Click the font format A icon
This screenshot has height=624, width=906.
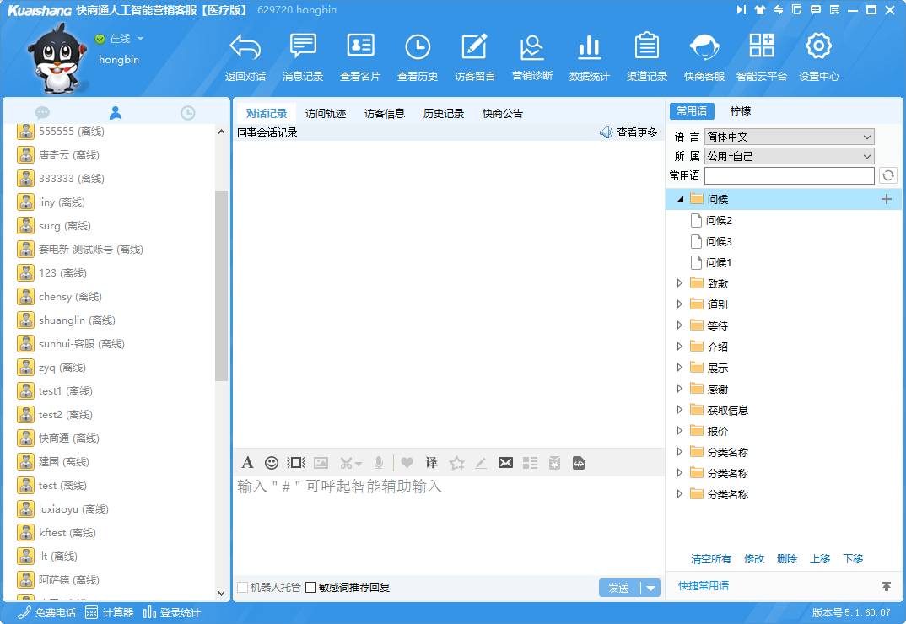click(x=247, y=462)
